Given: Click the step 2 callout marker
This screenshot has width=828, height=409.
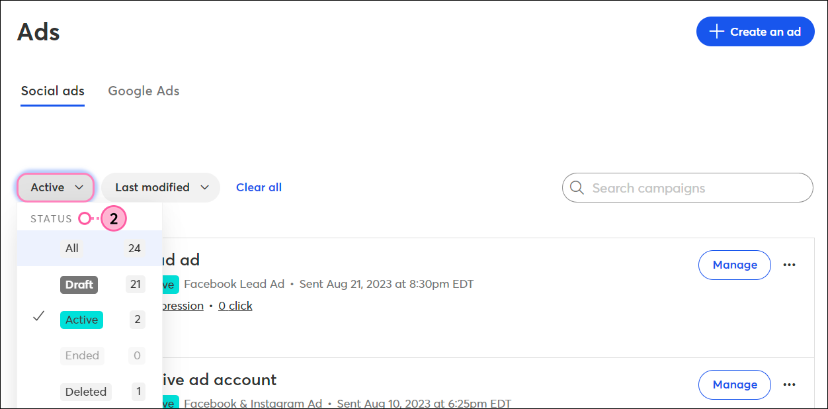Looking at the screenshot, I should (114, 219).
